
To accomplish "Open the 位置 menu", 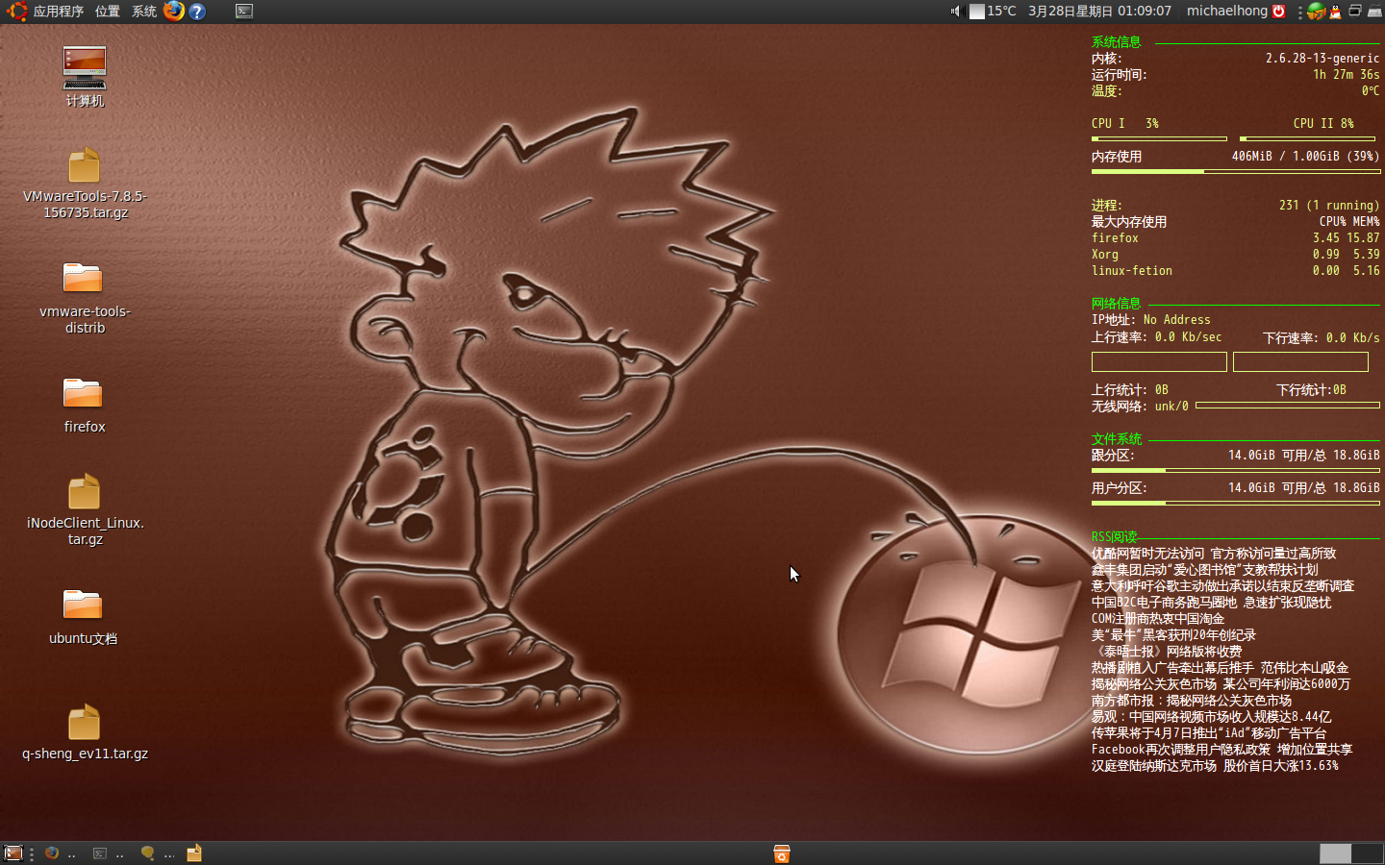I will pos(108,12).
